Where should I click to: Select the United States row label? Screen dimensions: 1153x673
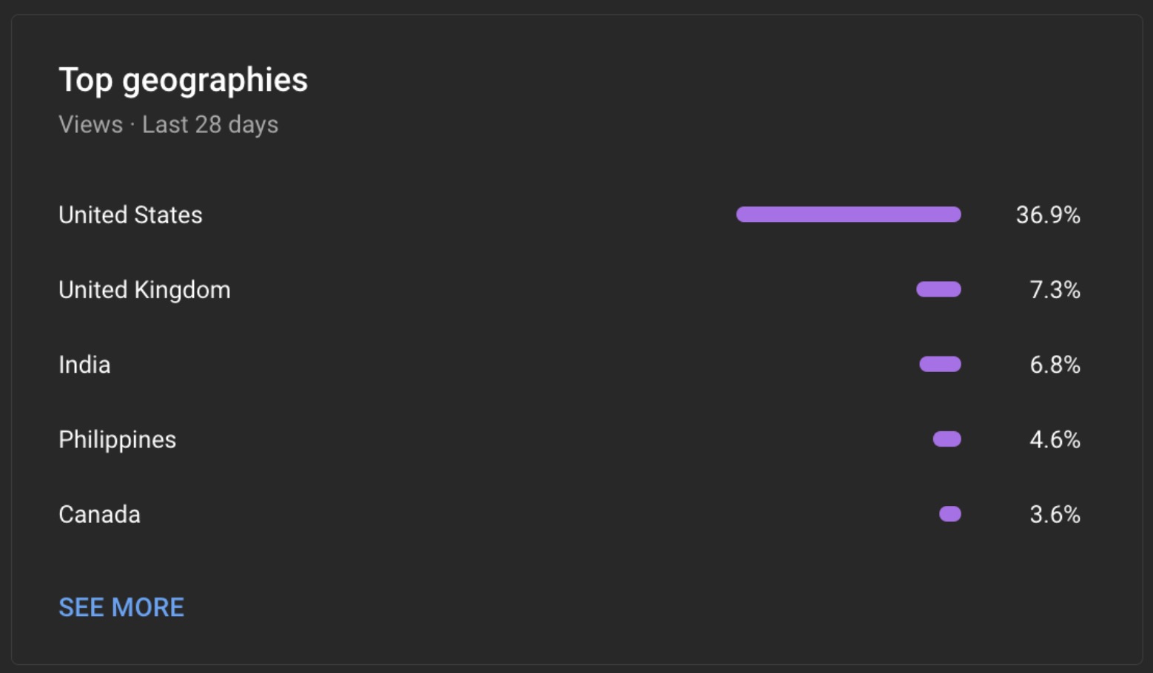point(130,214)
